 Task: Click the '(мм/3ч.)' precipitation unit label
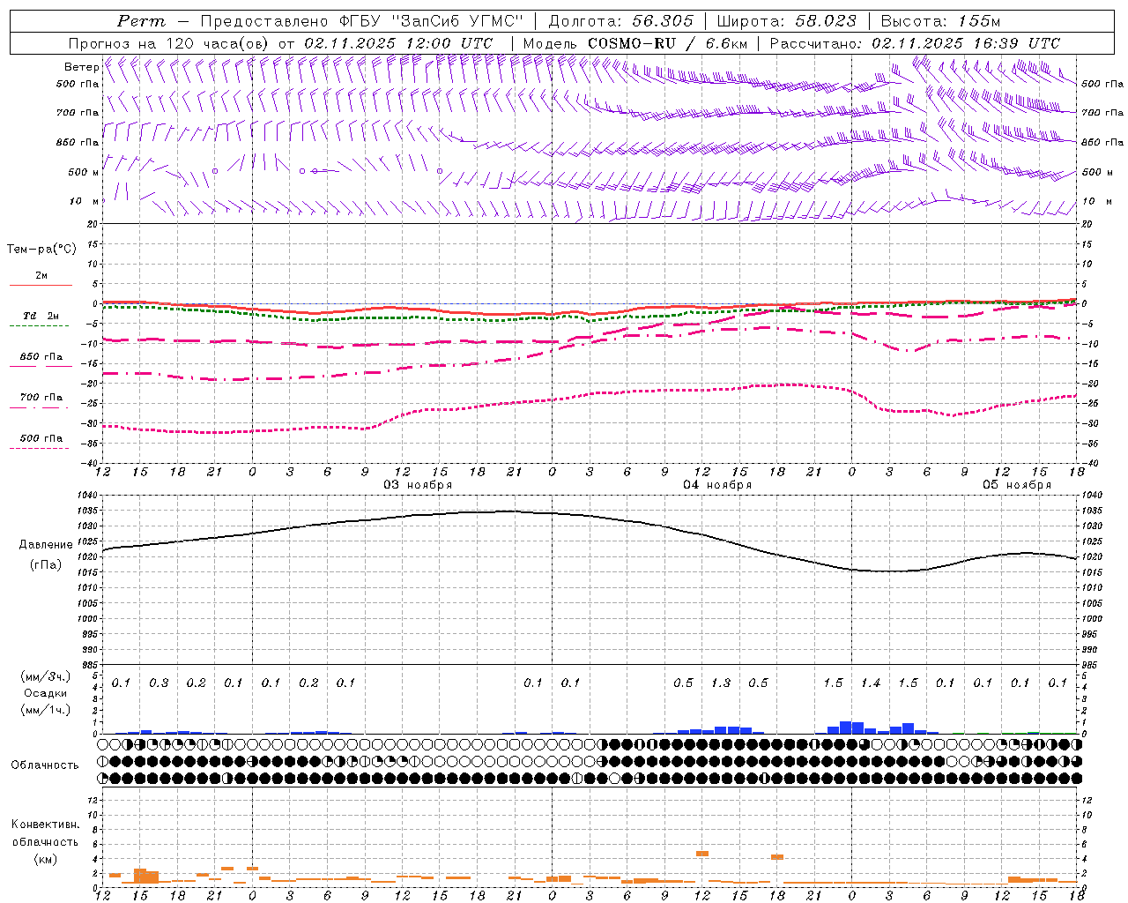pos(46,676)
